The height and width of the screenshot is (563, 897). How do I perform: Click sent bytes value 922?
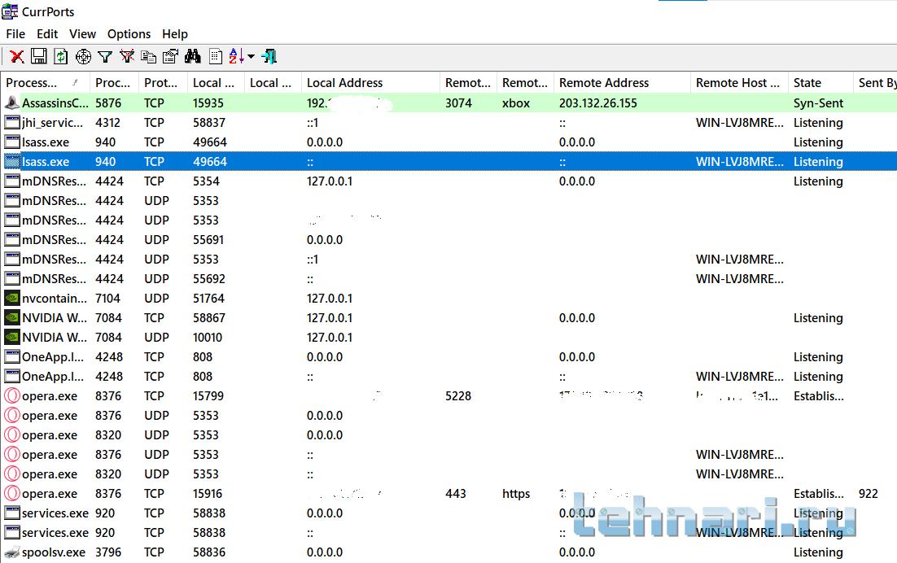click(x=868, y=493)
